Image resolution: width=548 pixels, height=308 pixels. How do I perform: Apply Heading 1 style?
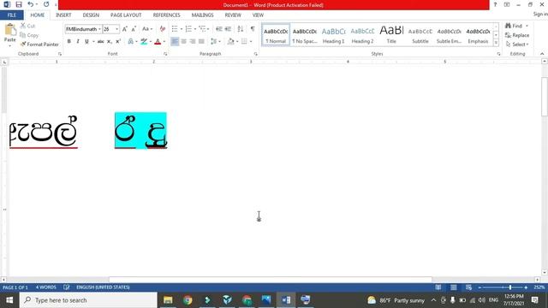333,34
